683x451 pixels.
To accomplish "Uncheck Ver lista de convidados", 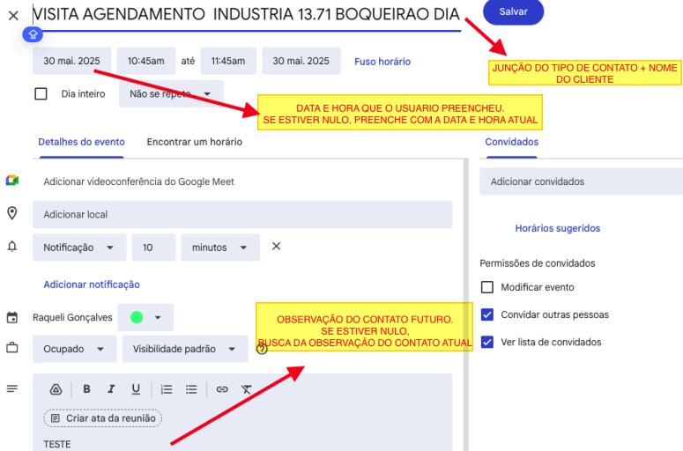I will click(x=487, y=342).
